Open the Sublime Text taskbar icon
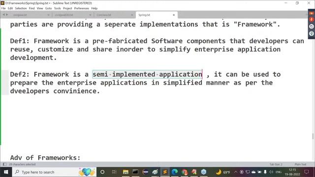Image resolution: width=315 pixels, height=177 pixels. (165, 172)
